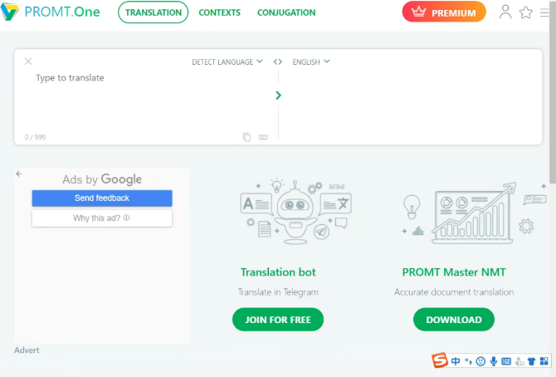This screenshot has height=377, width=556.
Task: Click the DOWNLOAD button
Action: [454, 320]
